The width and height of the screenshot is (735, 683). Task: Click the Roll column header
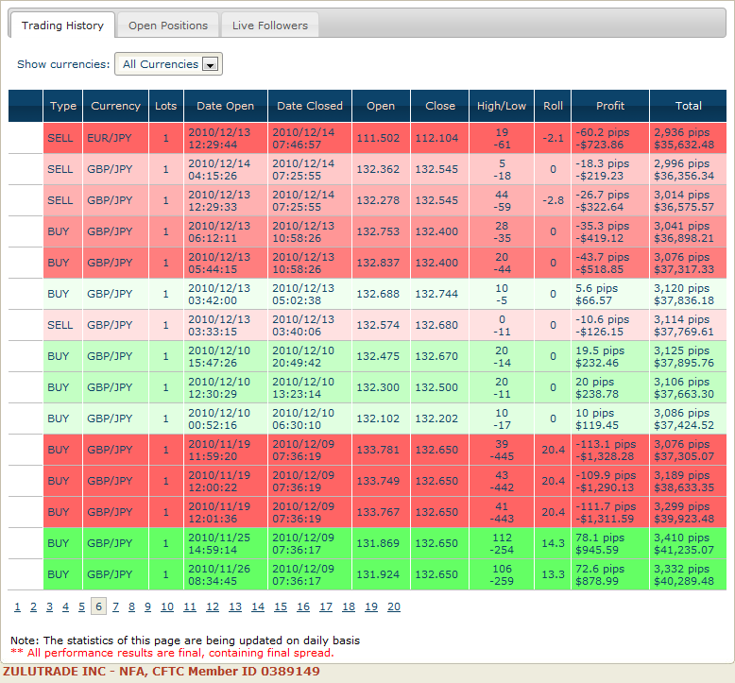(x=553, y=106)
